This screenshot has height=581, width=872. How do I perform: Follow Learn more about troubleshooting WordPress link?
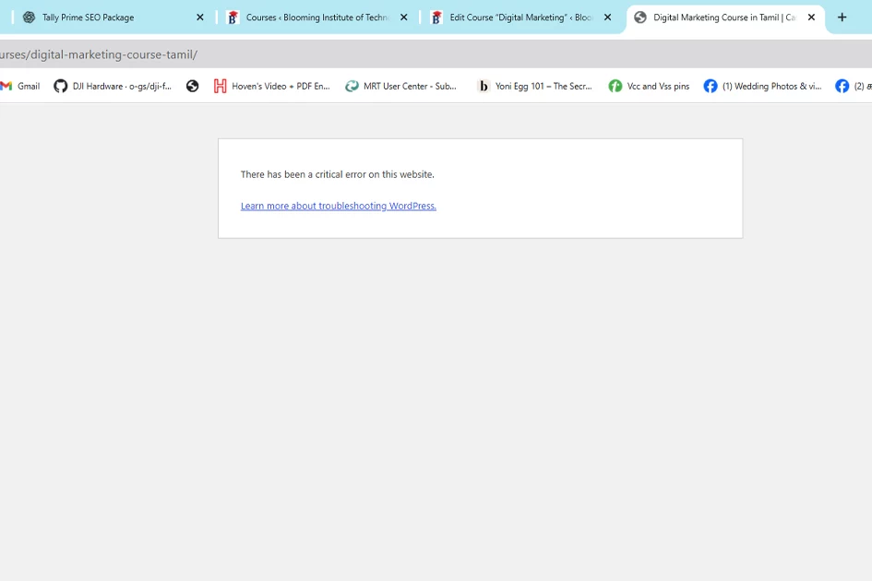pos(338,206)
